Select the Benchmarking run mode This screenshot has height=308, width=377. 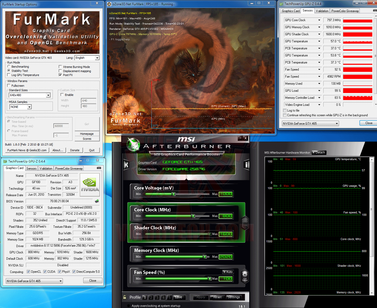pyautogui.click(x=9, y=67)
